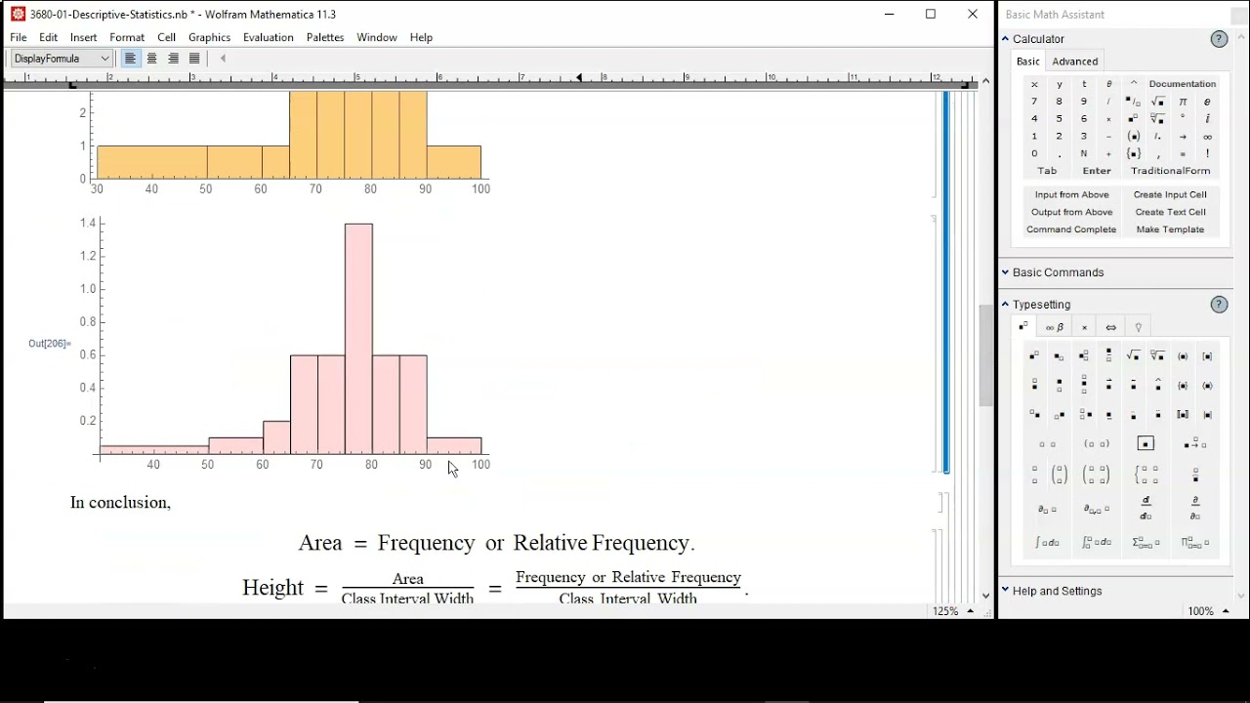Convert using TraditionalForm button
Image resolution: width=1250 pixels, height=703 pixels.
click(x=1171, y=171)
